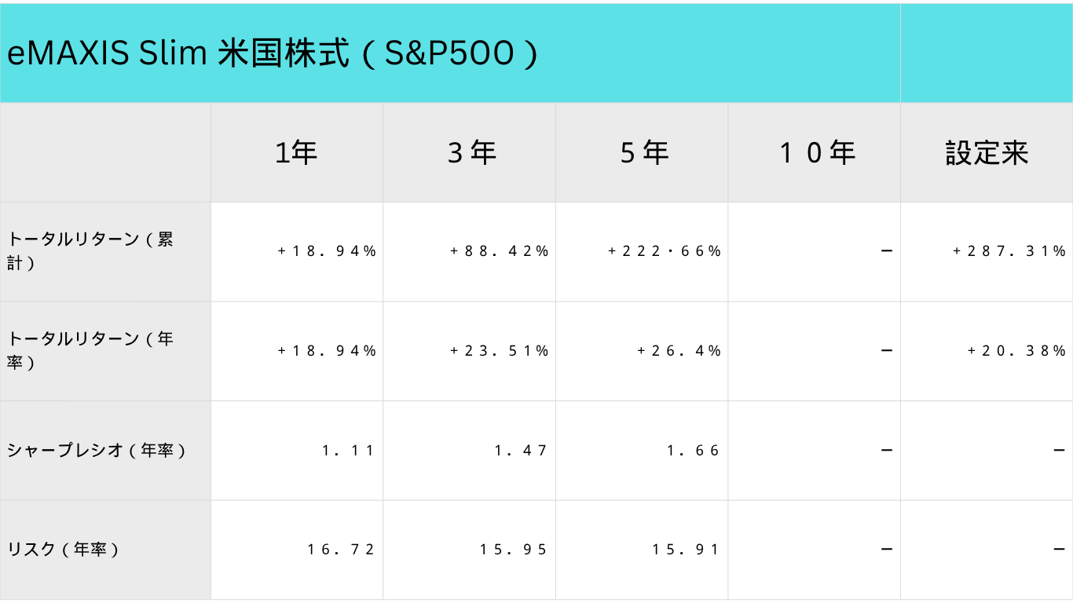Image resolution: width=1073 pixels, height=603 pixels.
Task: Click the +287.31% since-inception cell
Action: pos(1009,251)
